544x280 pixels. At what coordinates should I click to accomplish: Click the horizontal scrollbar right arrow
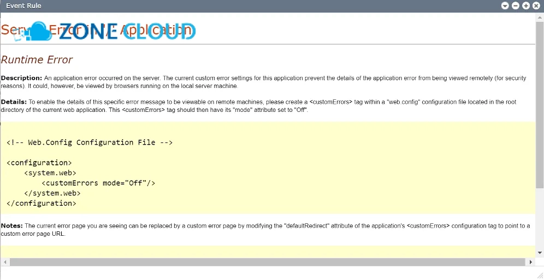531,263
